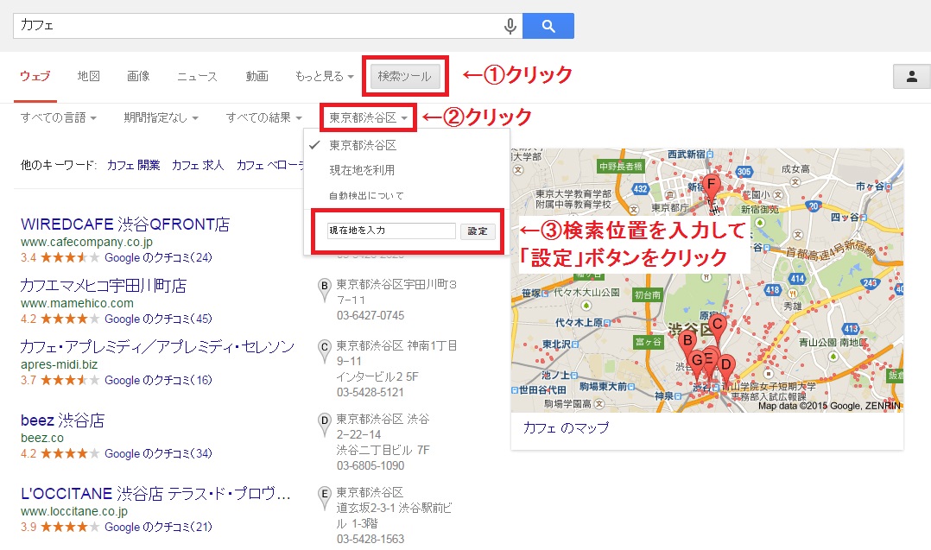Viewport: 931px width, 550px height.
Task: Click map pin G on the map
Action: click(x=696, y=361)
